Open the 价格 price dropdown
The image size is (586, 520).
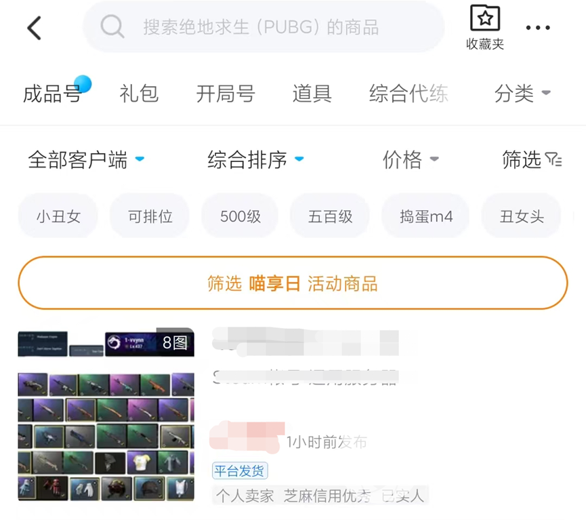coord(411,160)
